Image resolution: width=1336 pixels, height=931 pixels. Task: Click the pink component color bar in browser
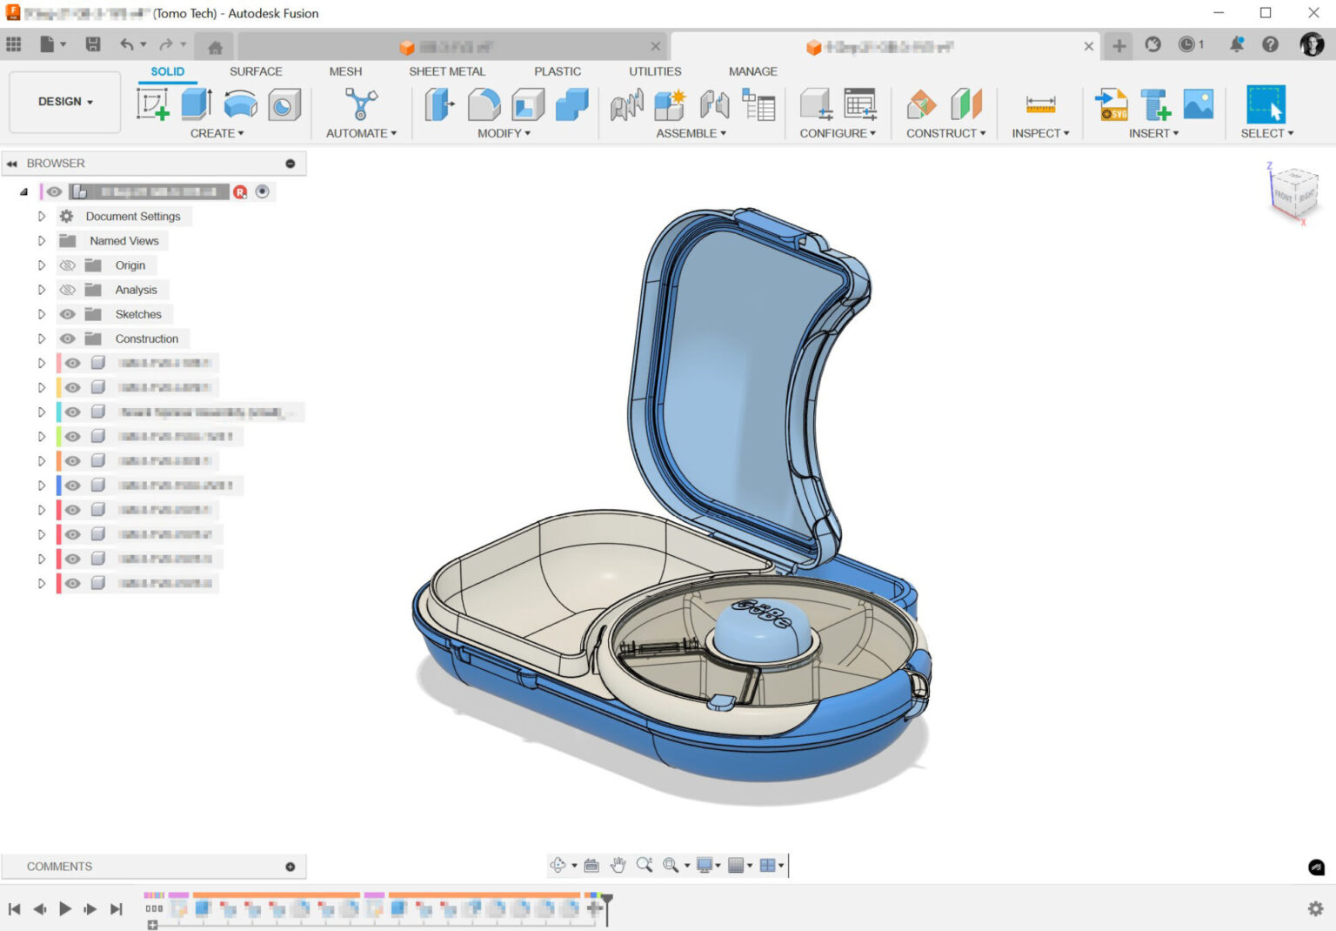pos(58,363)
